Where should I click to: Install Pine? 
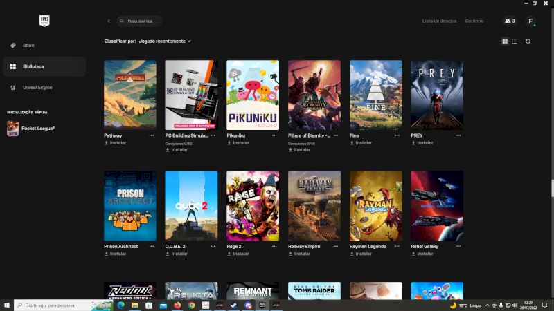(361, 143)
